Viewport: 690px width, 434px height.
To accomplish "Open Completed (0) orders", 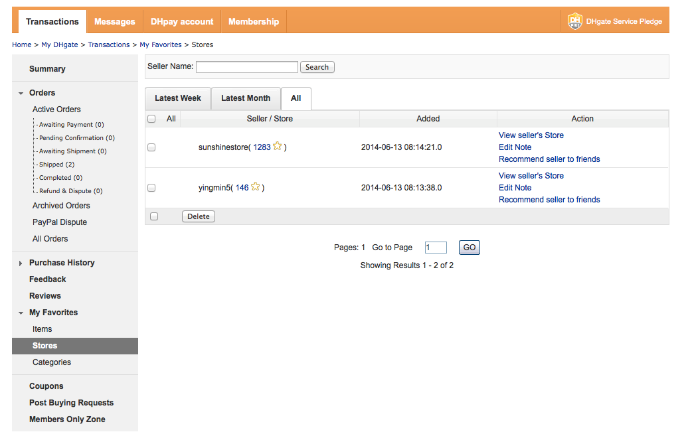I will tap(60, 178).
